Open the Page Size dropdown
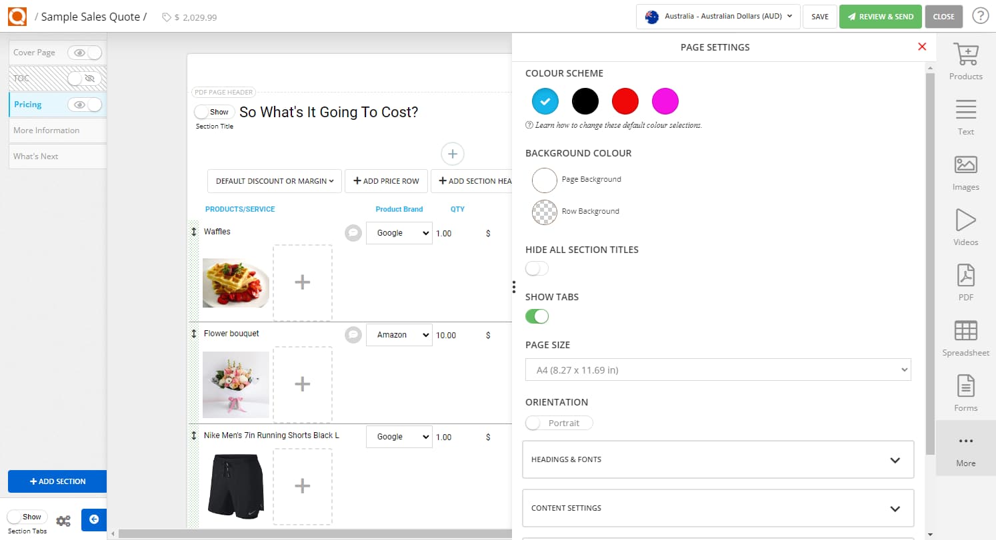Screen dimensions: 996x540 tap(717, 370)
